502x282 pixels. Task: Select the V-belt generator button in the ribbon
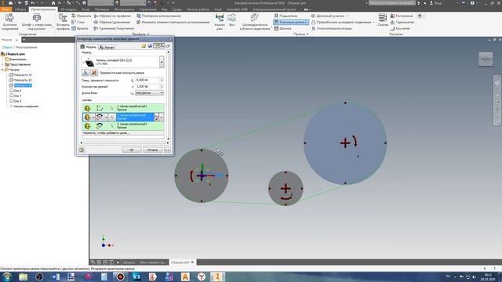point(289,22)
